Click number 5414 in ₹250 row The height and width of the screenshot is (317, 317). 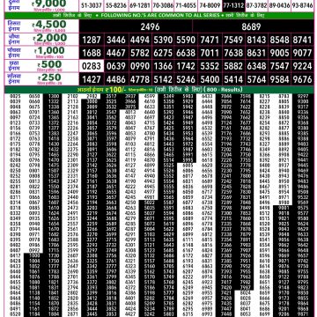point(233,79)
